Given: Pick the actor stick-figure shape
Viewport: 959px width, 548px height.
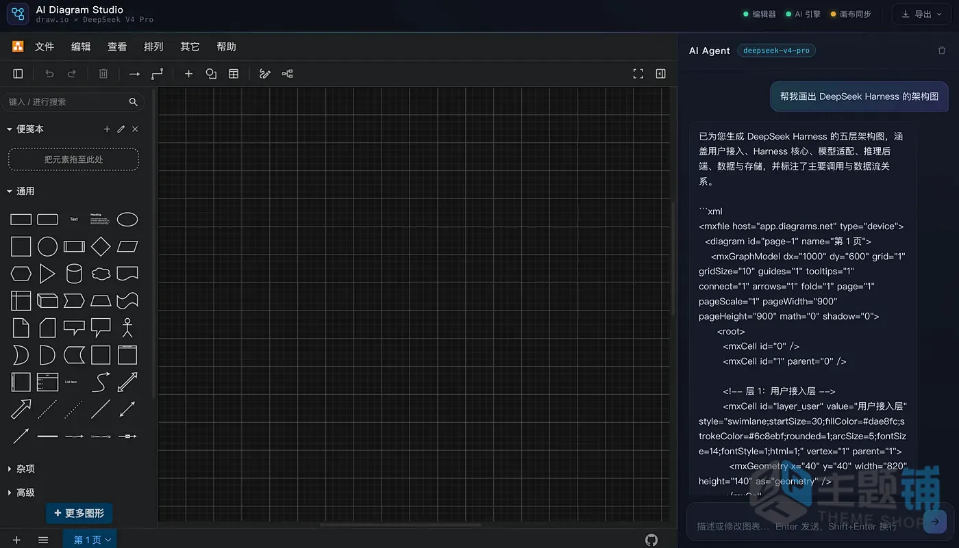Looking at the screenshot, I should [x=127, y=328].
